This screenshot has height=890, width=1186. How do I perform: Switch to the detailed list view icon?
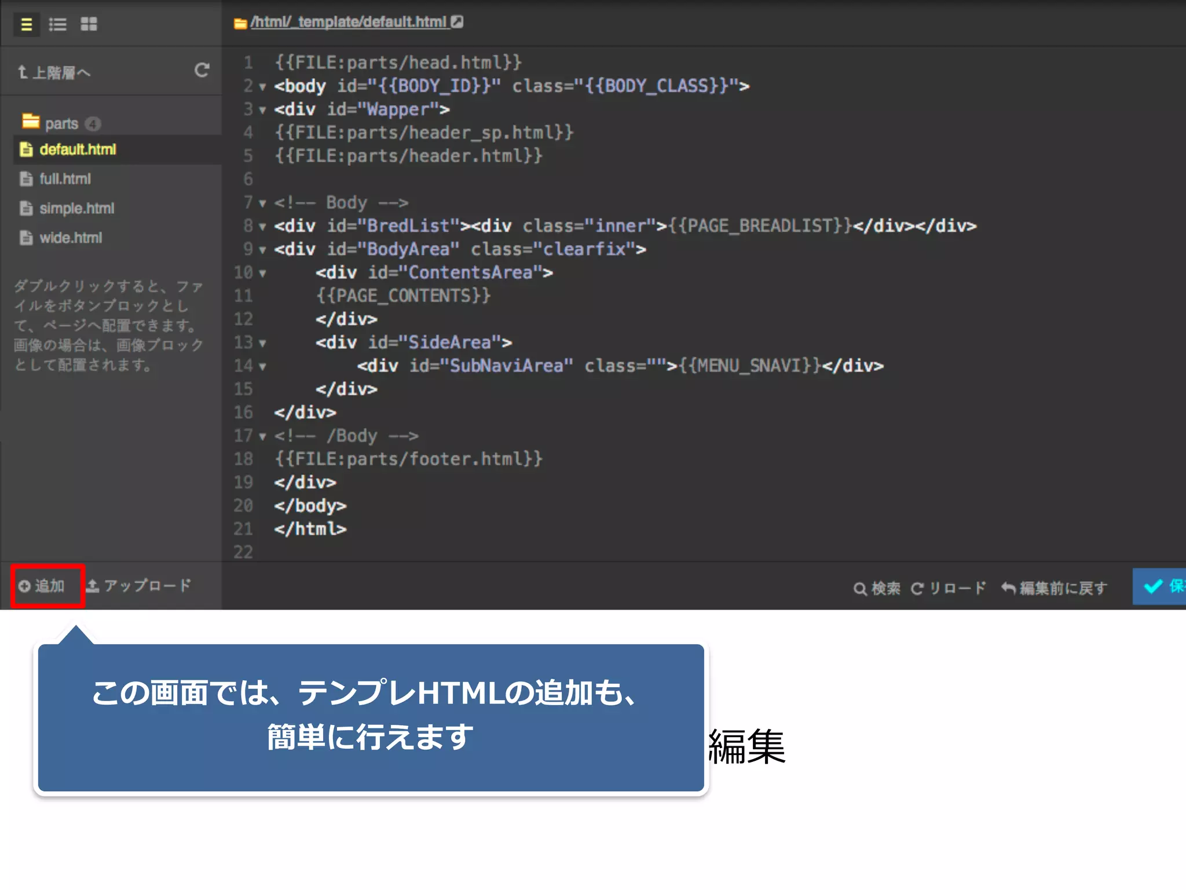click(x=57, y=24)
